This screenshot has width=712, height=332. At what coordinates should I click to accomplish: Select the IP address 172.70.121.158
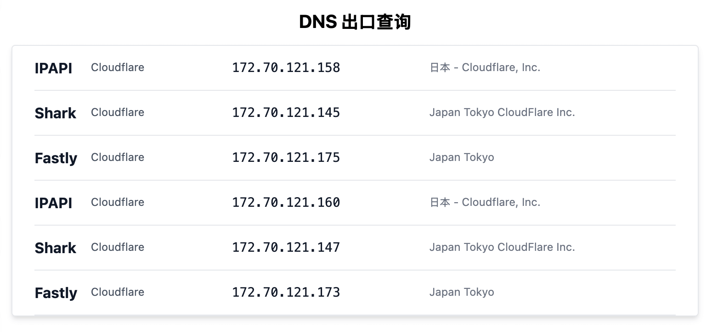coord(286,68)
